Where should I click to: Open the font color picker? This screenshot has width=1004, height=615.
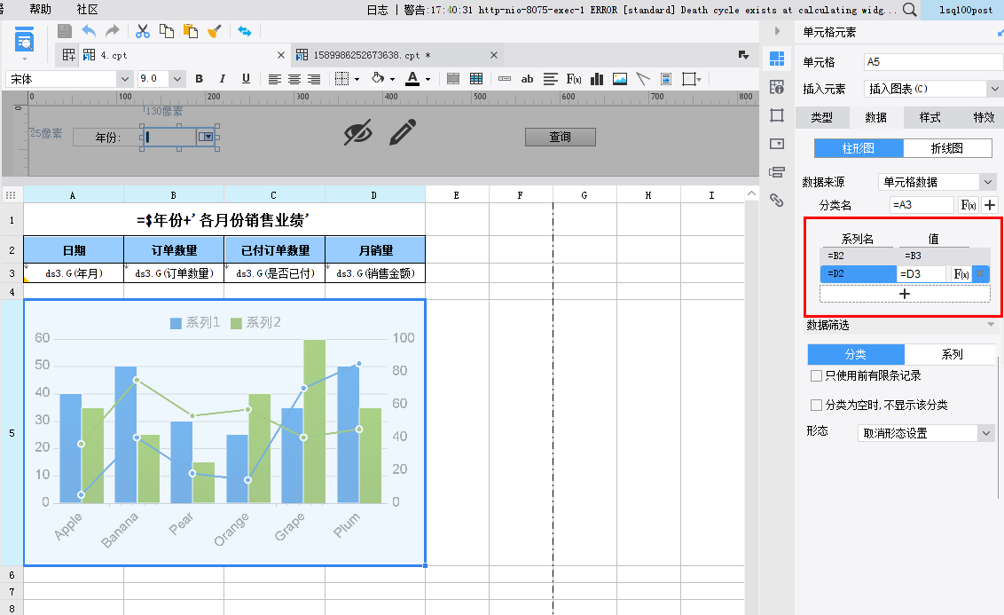tap(412, 79)
